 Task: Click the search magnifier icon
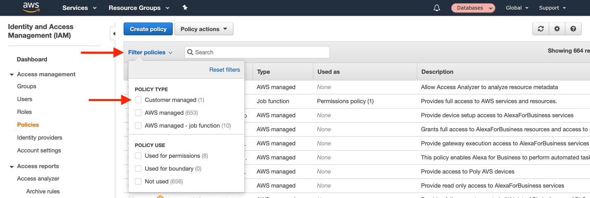pos(190,52)
